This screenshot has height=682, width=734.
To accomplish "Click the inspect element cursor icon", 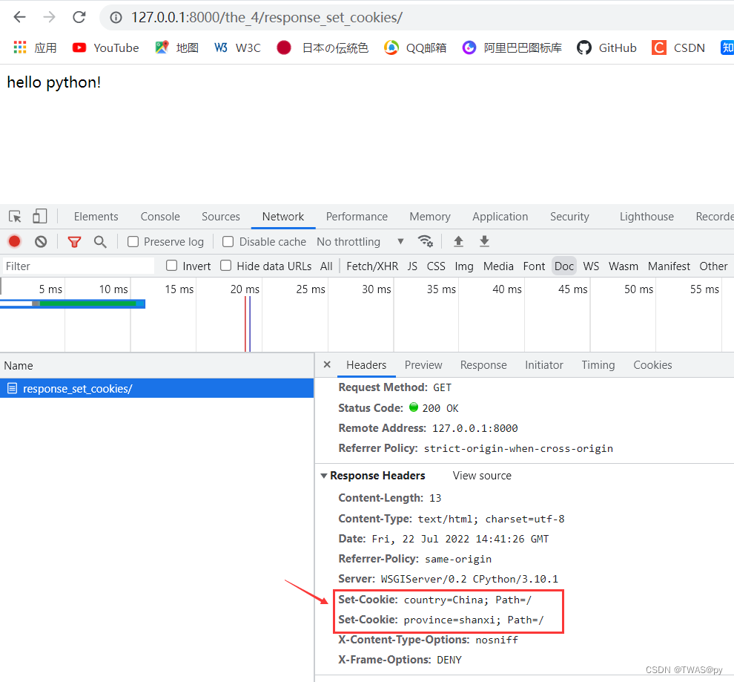I will pyautogui.click(x=13, y=216).
